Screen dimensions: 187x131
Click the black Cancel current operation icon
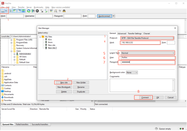point(37,11)
